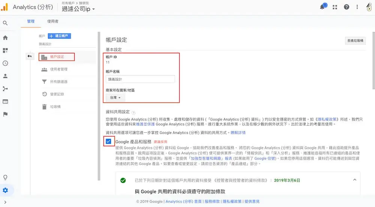The image size is (375, 207).
Task: Open the Google 信號 link
Action: point(265,159)
